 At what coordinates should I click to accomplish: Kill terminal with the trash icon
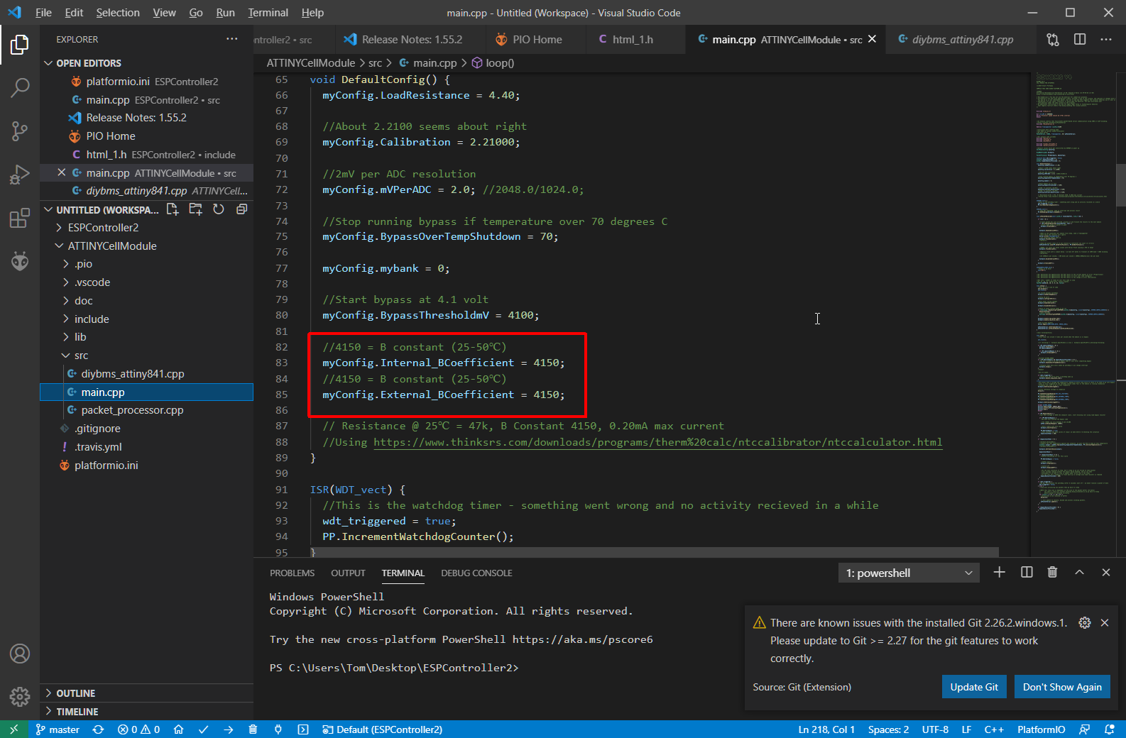coord(1052,573)
